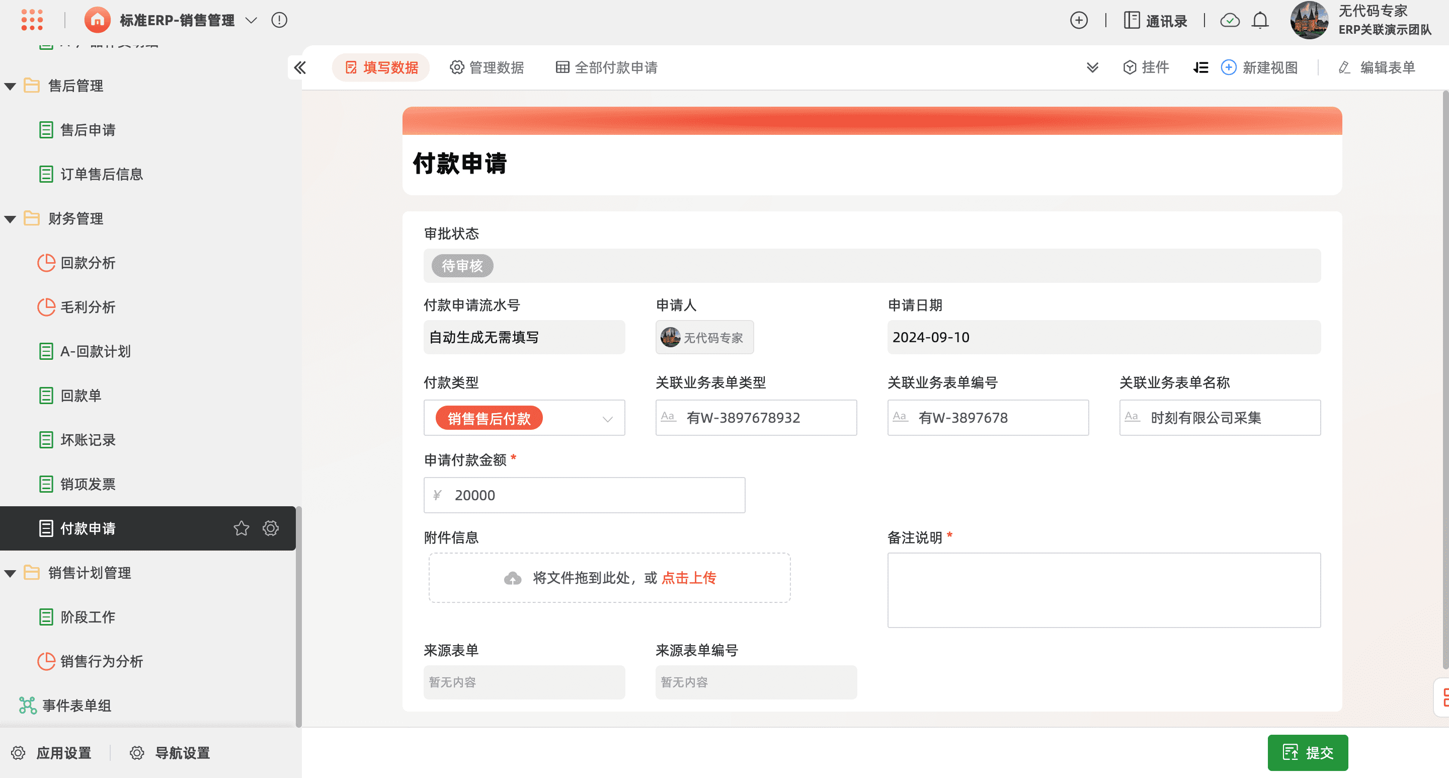Open the app switcher arrow beside 标准ERP-销售管理

252,20
